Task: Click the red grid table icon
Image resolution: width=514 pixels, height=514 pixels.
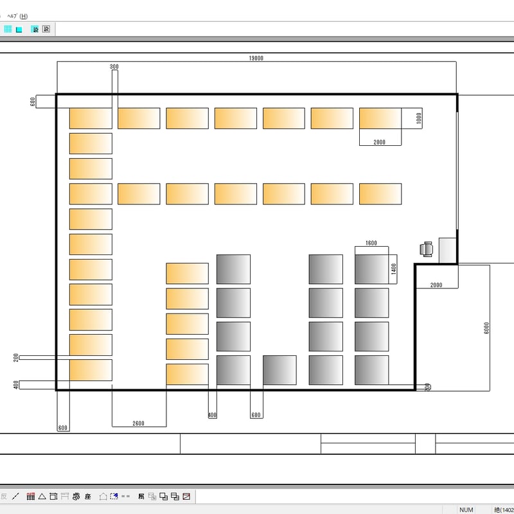Action: (x=30, y=496)
